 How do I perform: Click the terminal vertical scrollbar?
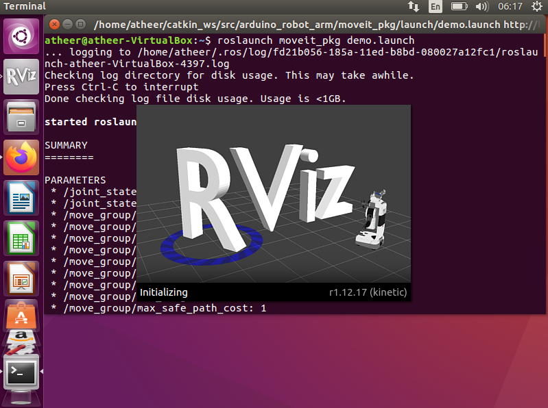[x=546, y=44]
